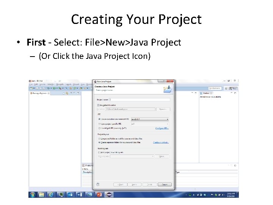Viewport: 273px width, 205px height.
Task: Maximize the Package Explorer view
Action: pyautogui.click(x=78, y=93)
